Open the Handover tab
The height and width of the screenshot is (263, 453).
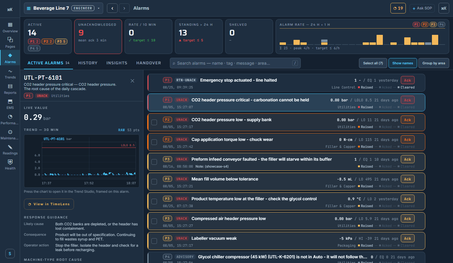[148, 63]
